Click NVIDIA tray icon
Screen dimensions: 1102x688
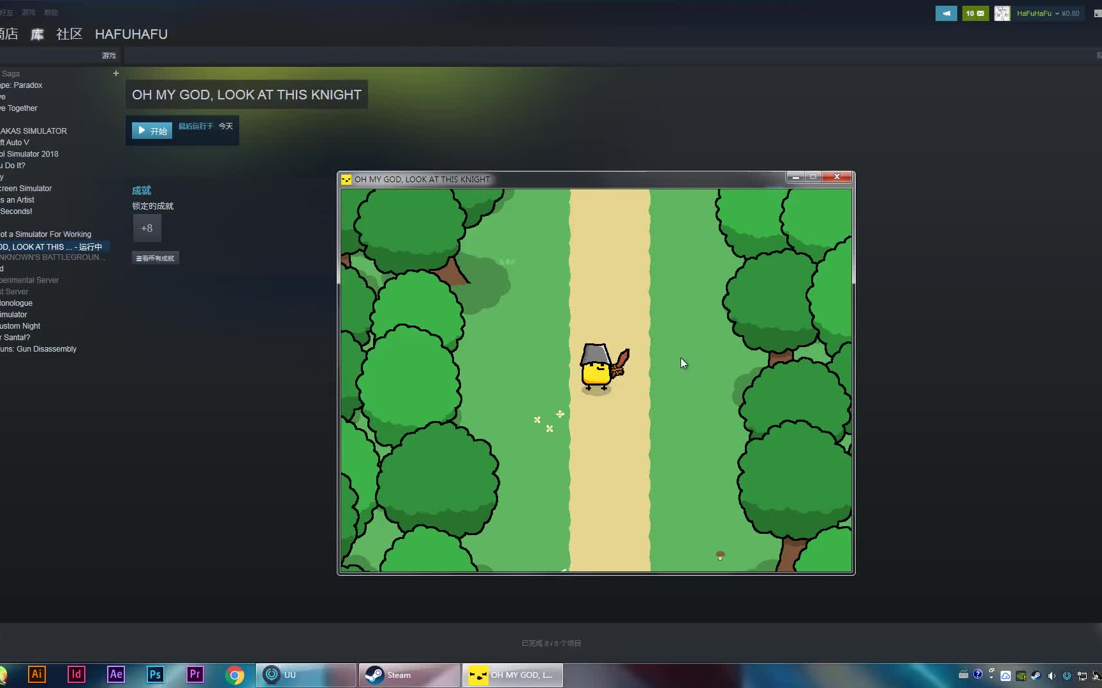[x=1020, y=676]
